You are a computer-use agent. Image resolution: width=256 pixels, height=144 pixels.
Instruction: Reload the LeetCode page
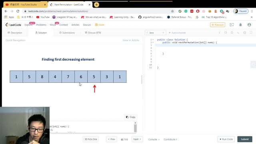pyautogui.click(x=18, y=11)
